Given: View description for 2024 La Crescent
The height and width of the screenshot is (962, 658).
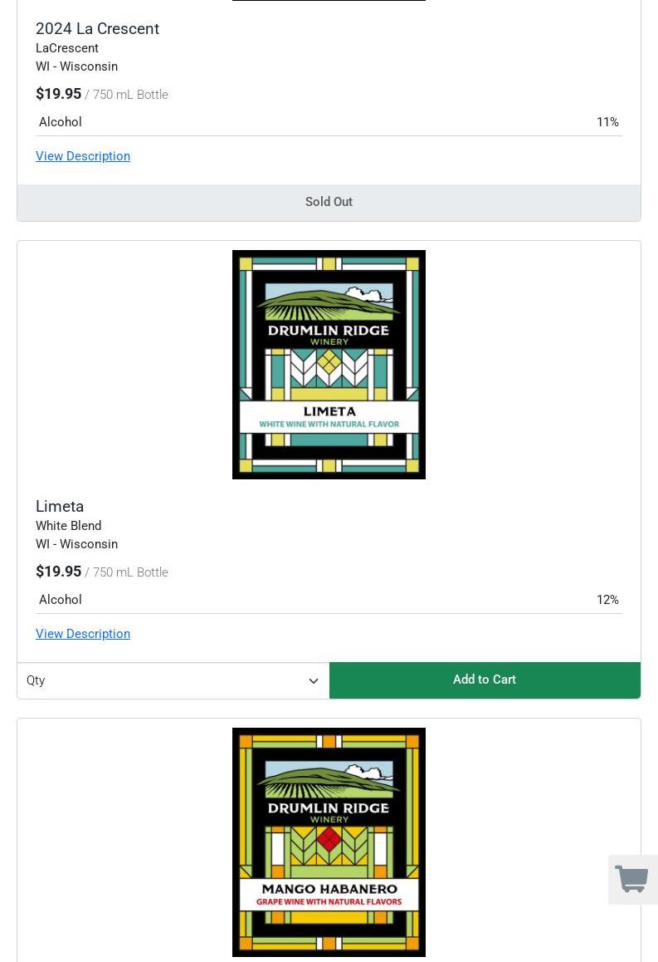Looking at the screenshot, I should pyautogui.click(x=83, y=156).
